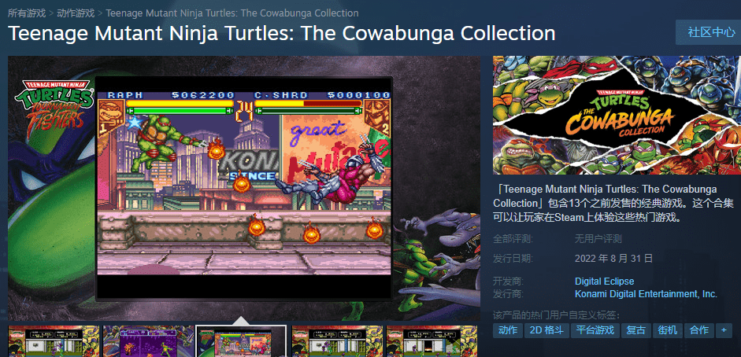The image size is (741, 357).
Task: Select the game title breadcrumb link
Action: (232, 13)
